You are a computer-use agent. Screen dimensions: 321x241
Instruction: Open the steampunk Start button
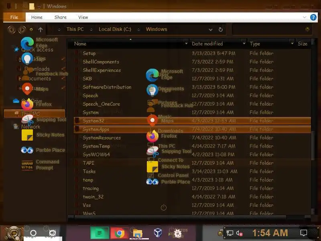coord(13,233)
